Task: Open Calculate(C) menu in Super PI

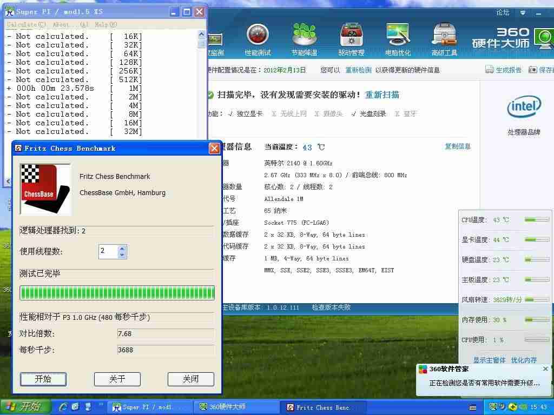Action: click(x=26, y=24)
